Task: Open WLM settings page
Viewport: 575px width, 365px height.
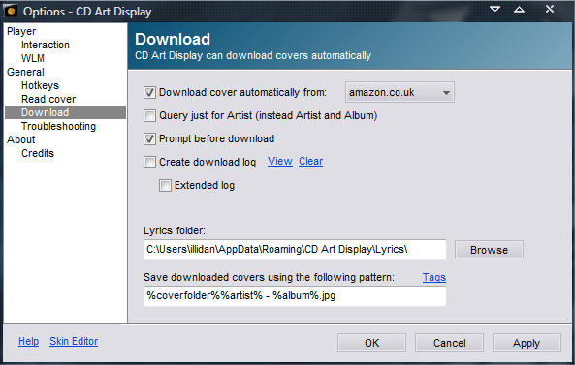Action: point(33,58)
